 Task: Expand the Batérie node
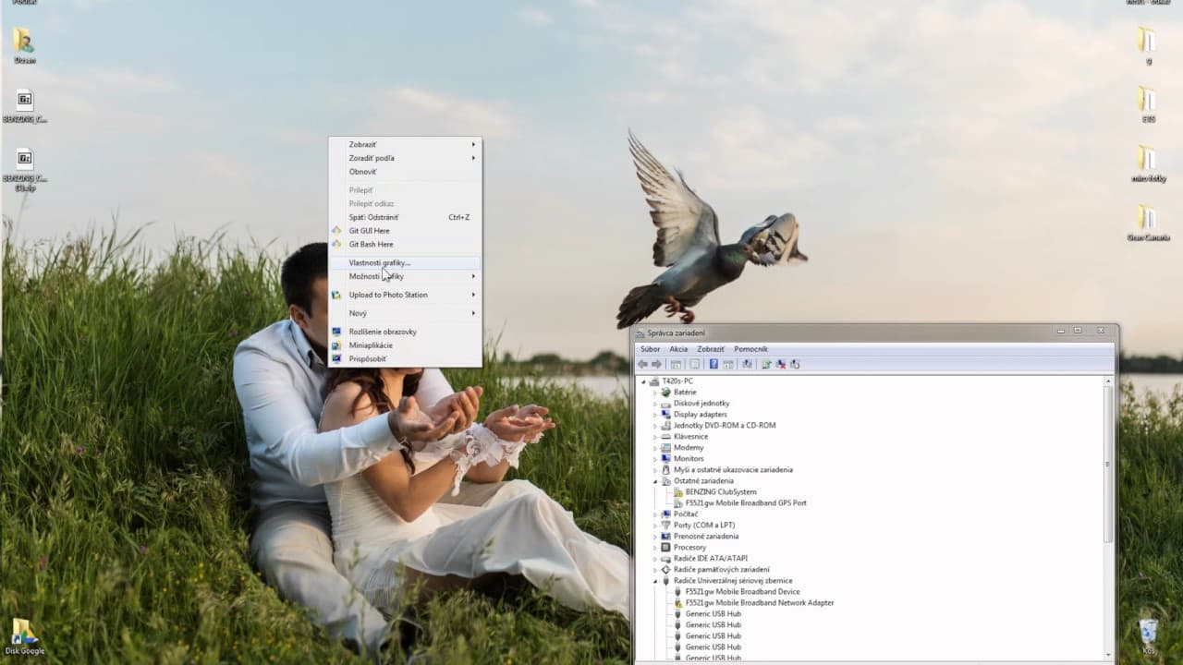pos(655,393)
